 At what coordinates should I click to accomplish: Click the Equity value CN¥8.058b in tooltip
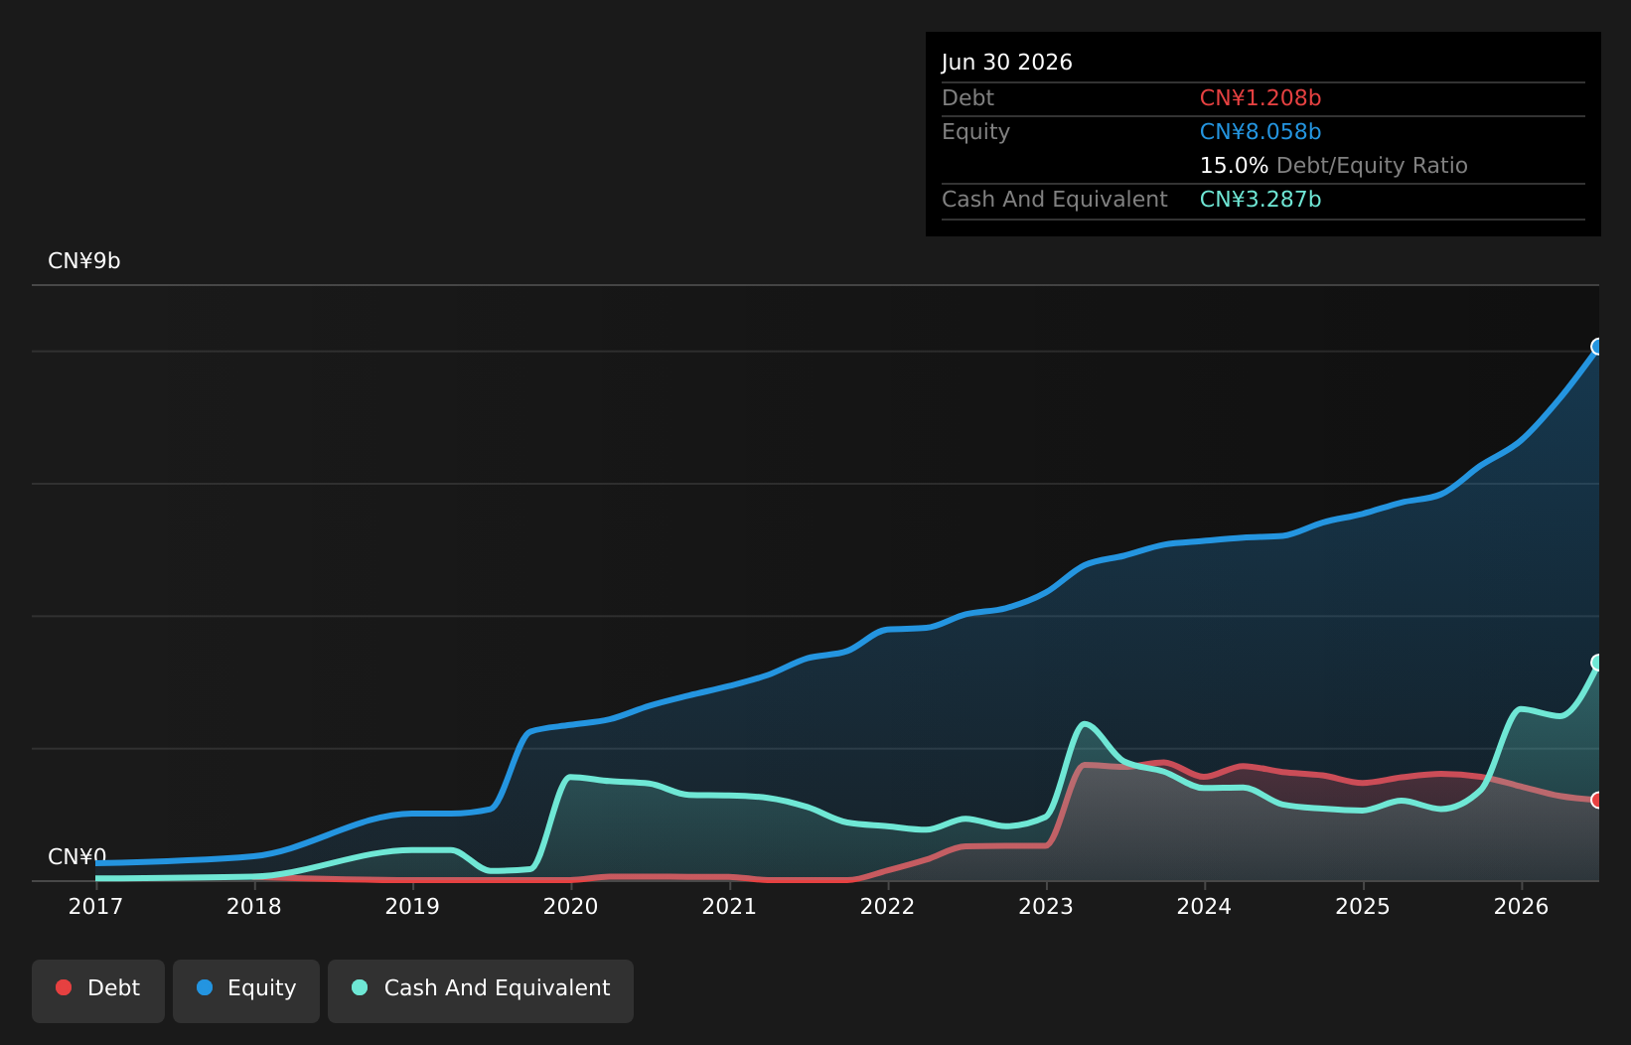click(1260, 132)
